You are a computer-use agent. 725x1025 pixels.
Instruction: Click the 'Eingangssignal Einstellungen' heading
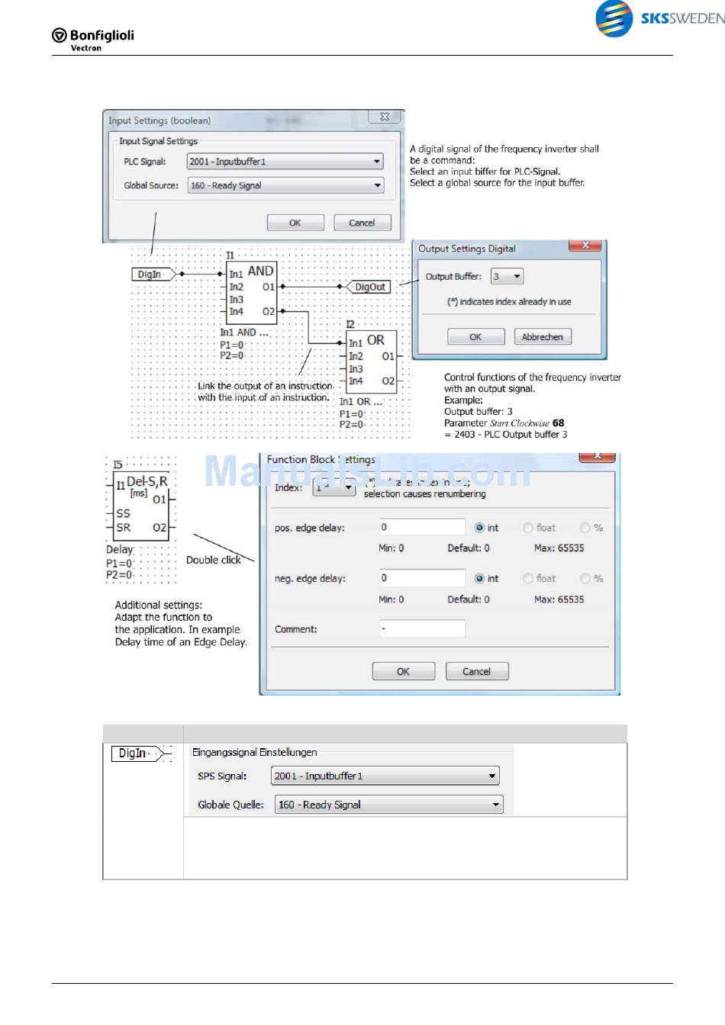click(255, 752)
